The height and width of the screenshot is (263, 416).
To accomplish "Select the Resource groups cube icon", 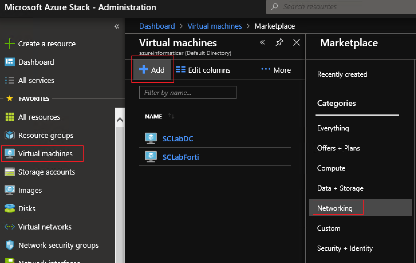I will (x=9, y=135).
